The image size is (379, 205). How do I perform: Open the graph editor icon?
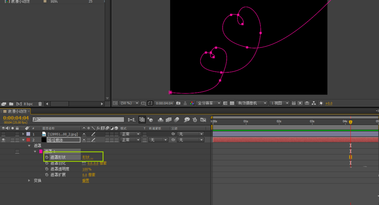point(203,120)
